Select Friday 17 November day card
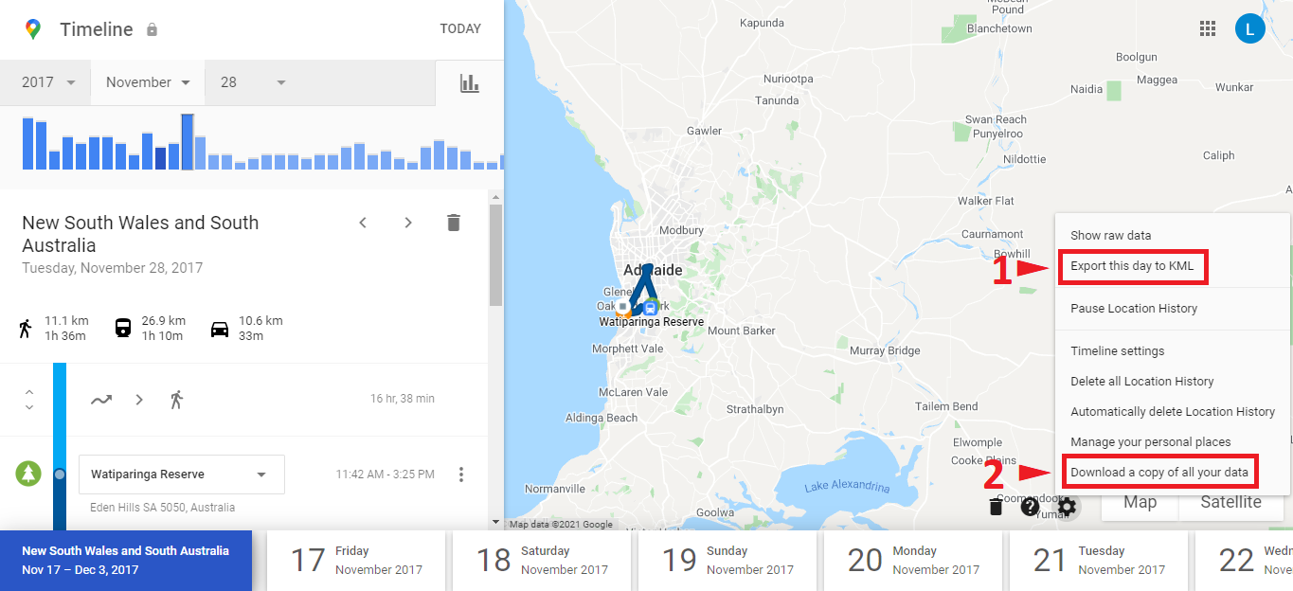1293x591 pixels. (x=356, y=561)
